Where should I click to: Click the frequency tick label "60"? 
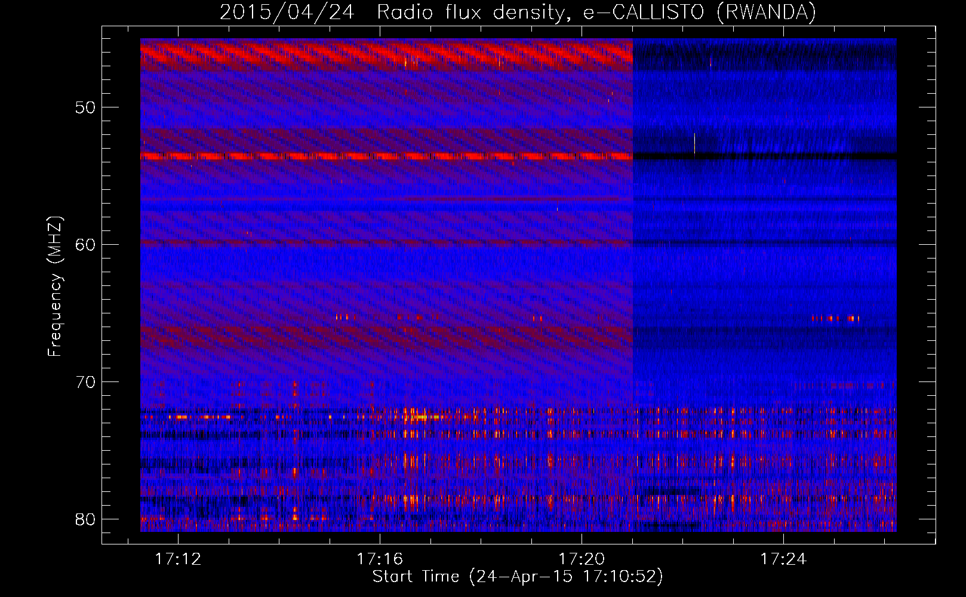tap(85, 245)
